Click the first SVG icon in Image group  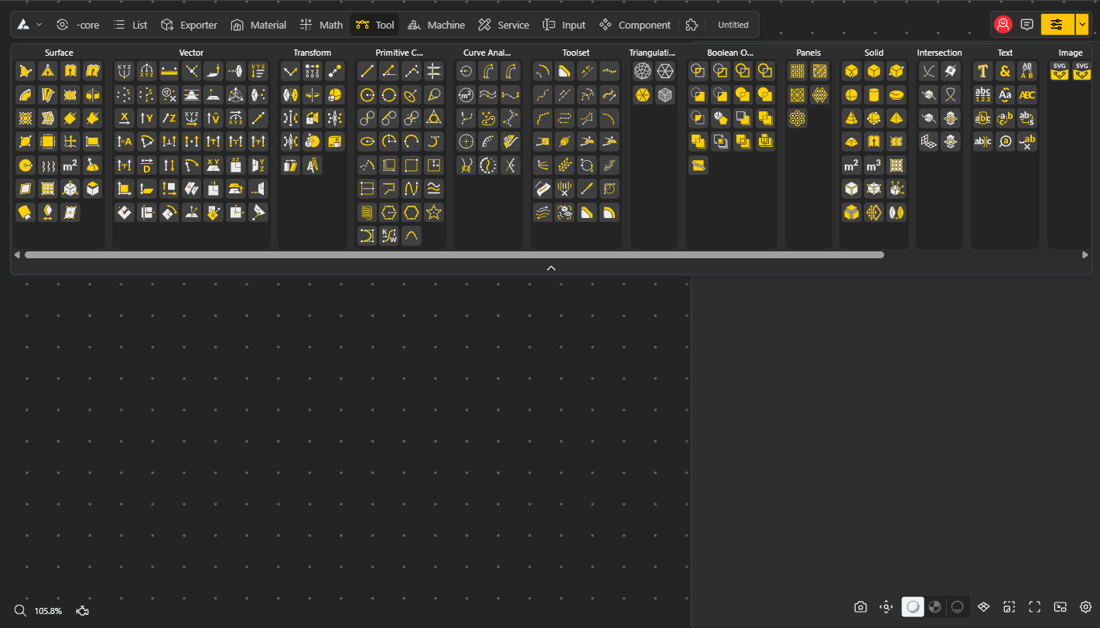[1059, 71]
